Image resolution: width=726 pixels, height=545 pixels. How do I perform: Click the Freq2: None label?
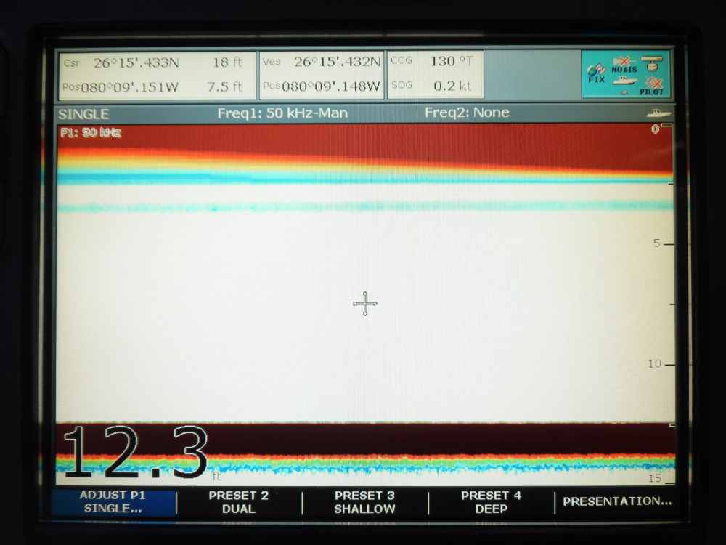pyautogui.click(x=467, y=113)
